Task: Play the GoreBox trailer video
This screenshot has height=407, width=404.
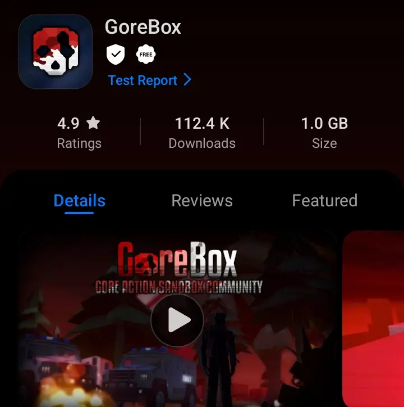Action: tap(177, 320)
